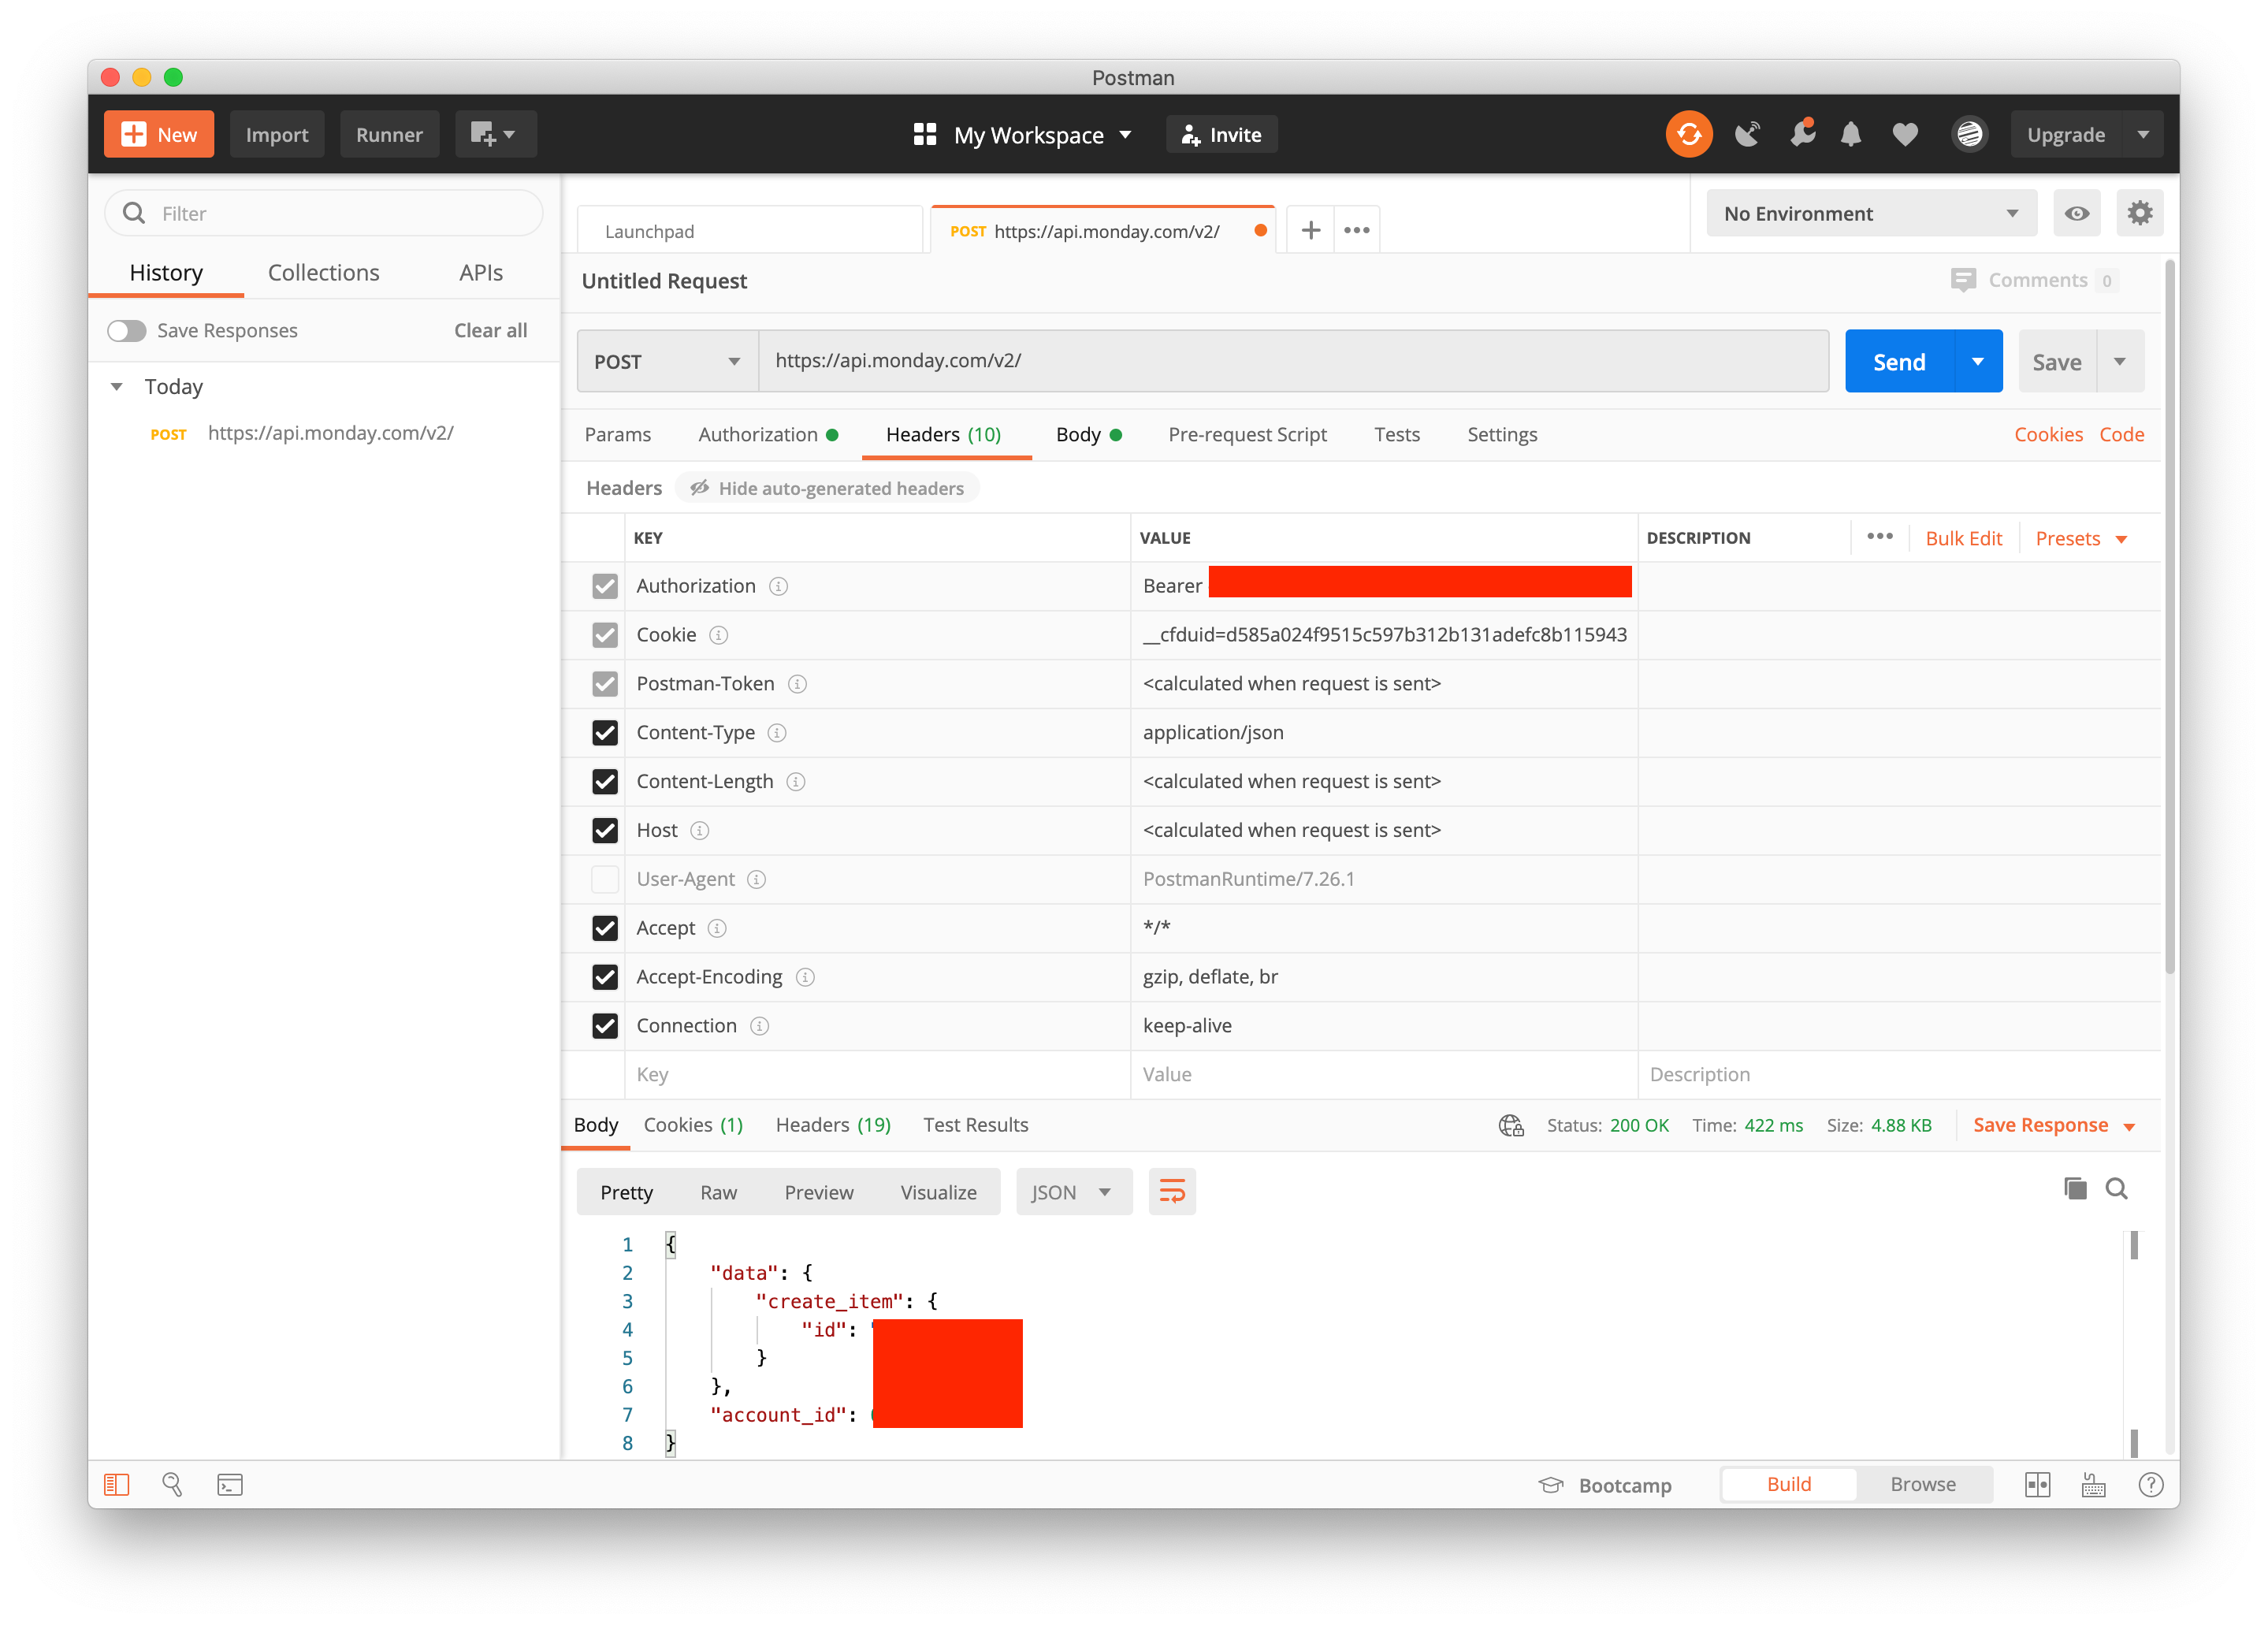Uncheck the Content-Type header checkbox

(605, 733)
